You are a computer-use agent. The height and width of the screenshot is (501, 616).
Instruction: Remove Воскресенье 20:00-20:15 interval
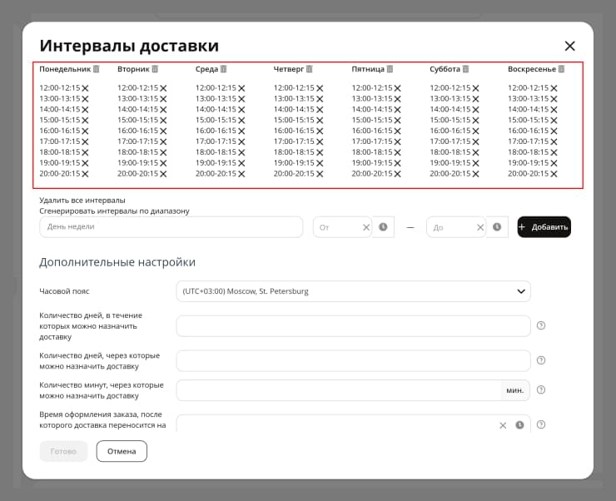(x=554, y=174)
